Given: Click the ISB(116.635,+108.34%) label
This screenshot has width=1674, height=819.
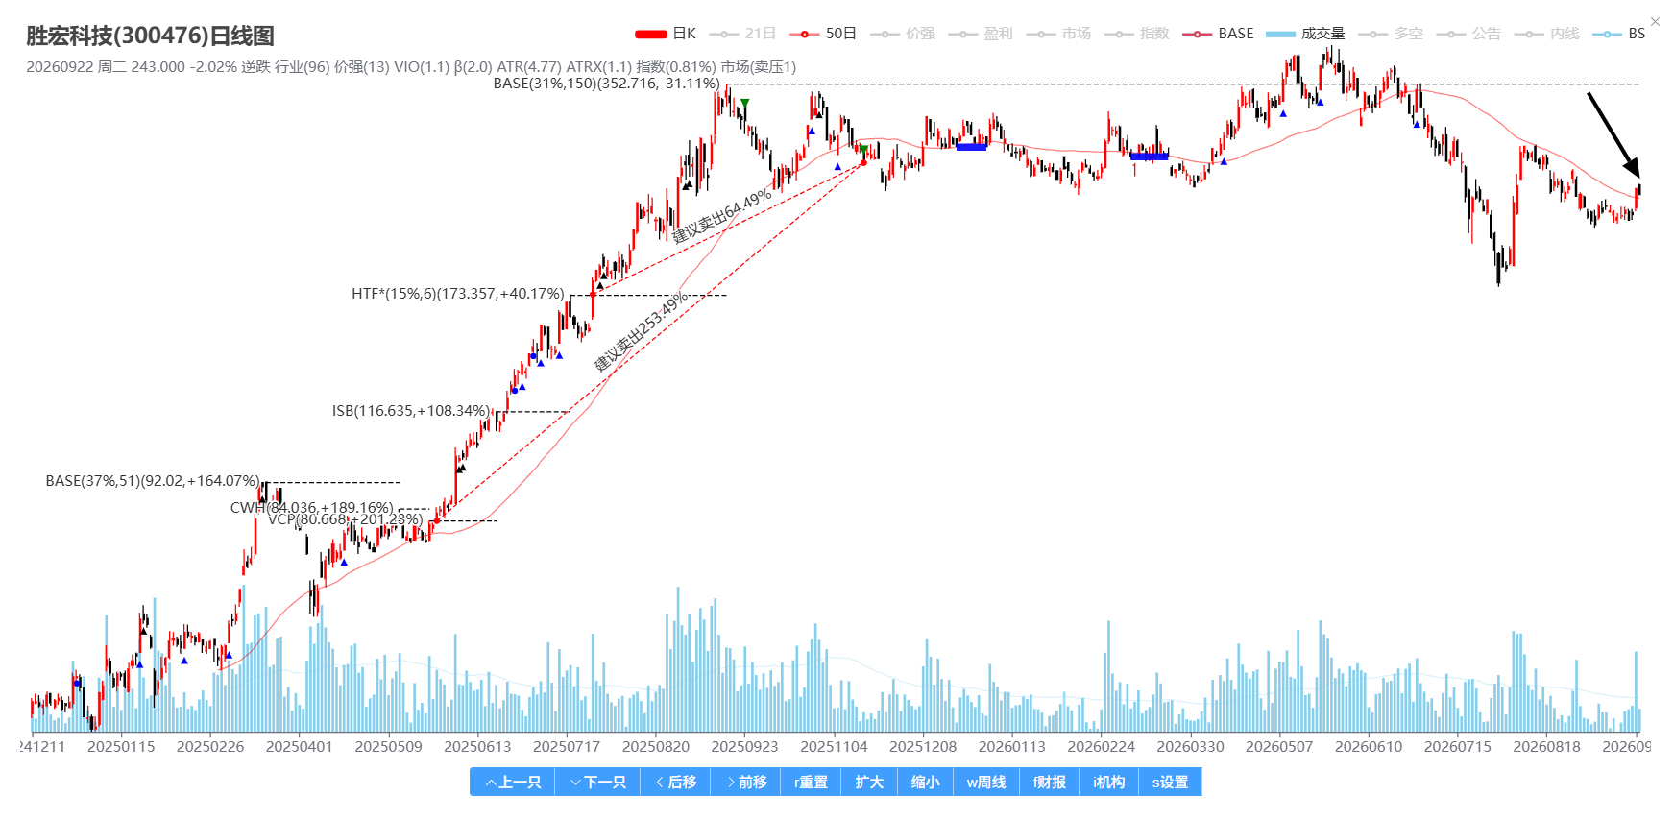Looking at the screenshot, I should [x=410, y=411].
